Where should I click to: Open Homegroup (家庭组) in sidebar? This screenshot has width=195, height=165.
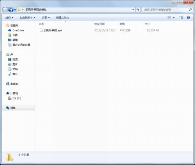click(14, 84)
